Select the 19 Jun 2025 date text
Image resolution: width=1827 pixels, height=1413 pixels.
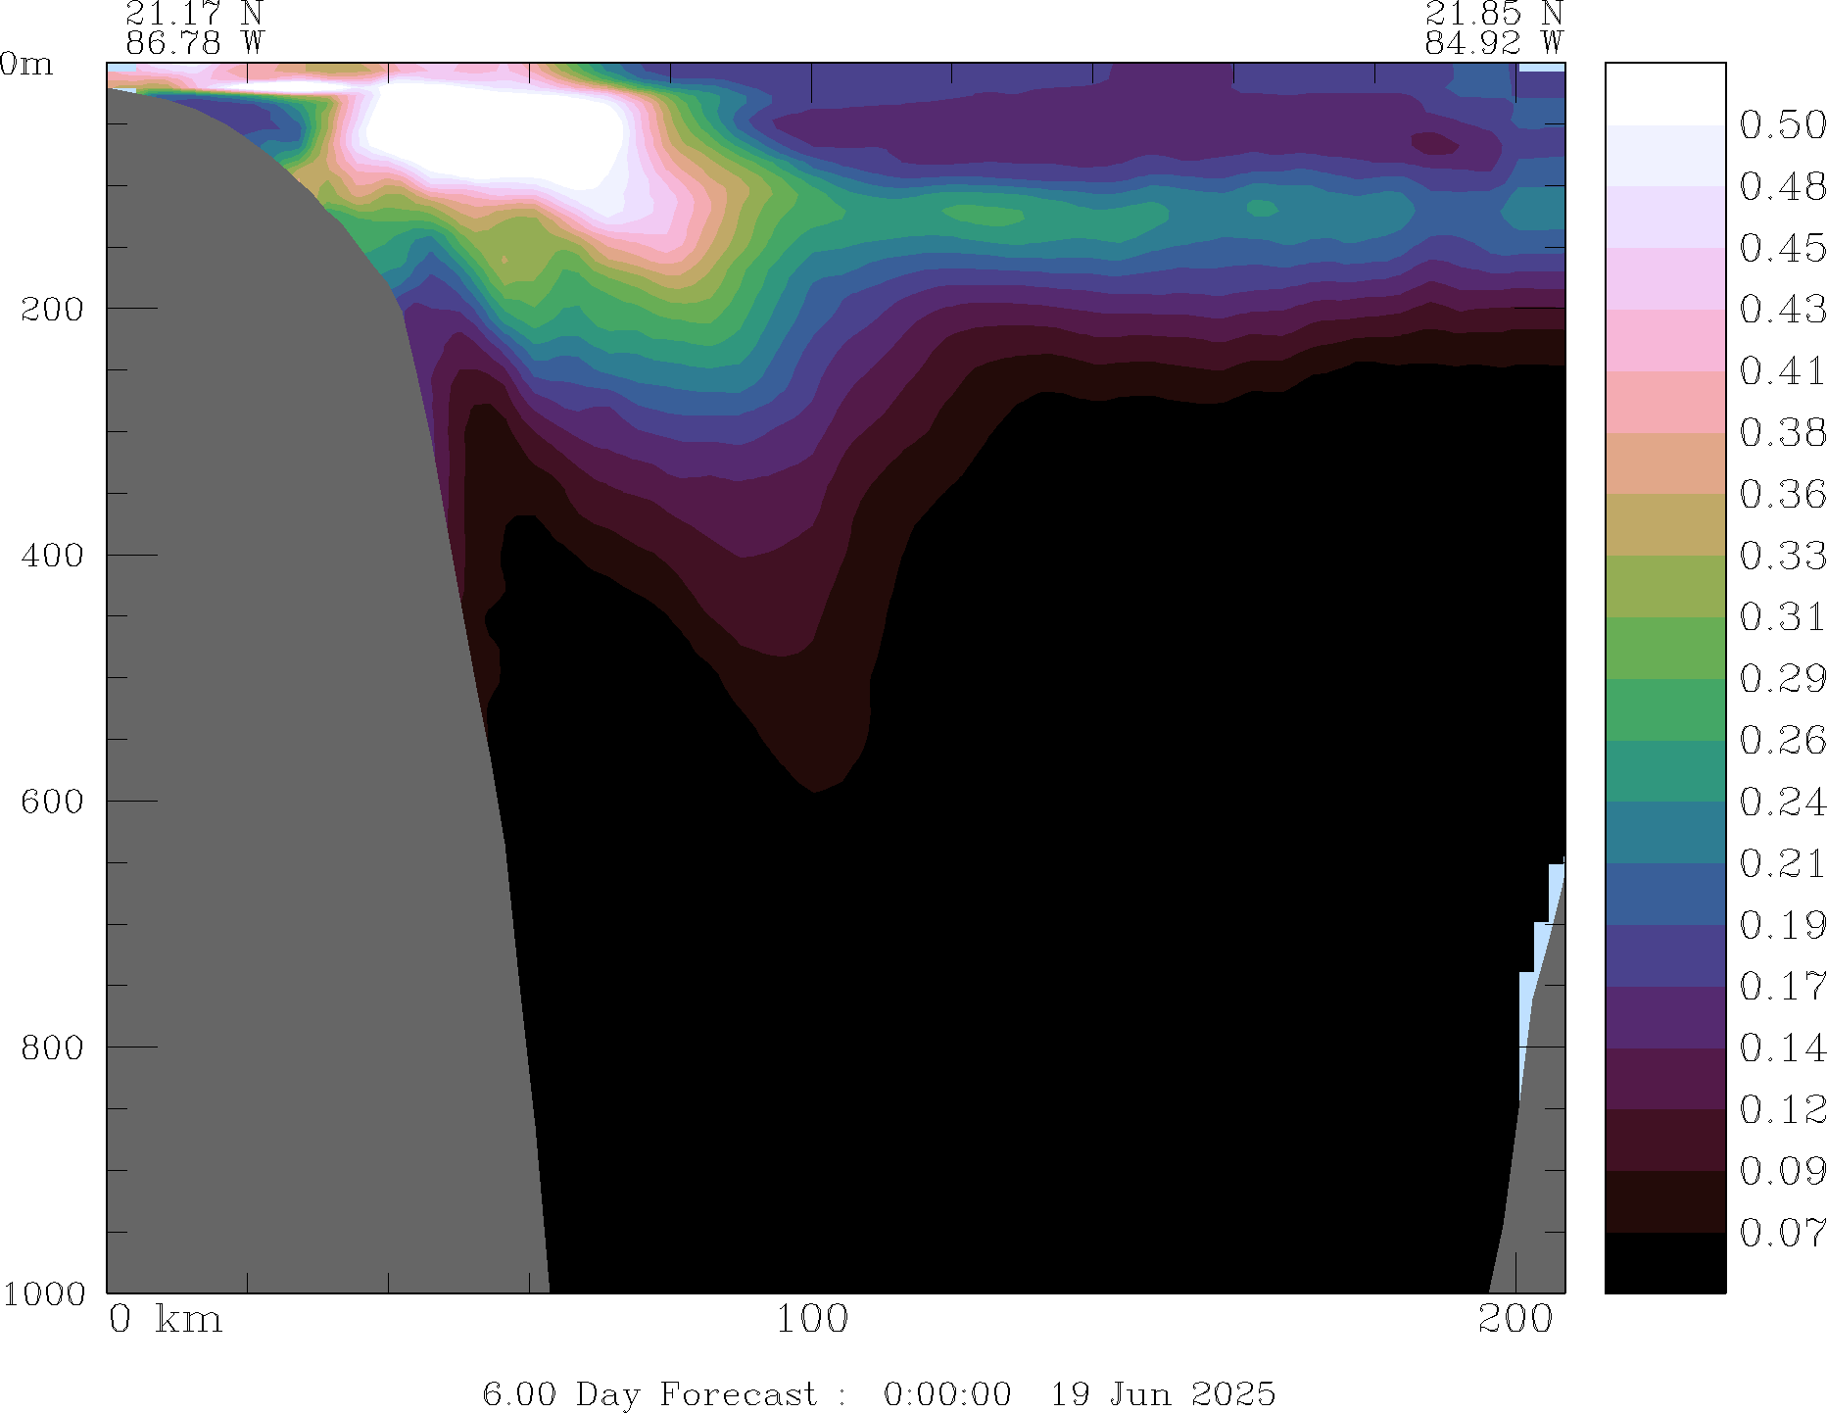click(1163, 1393)
